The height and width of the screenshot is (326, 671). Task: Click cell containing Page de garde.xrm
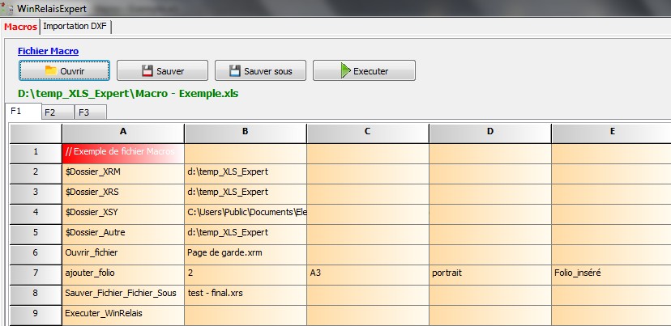[245, 252]
